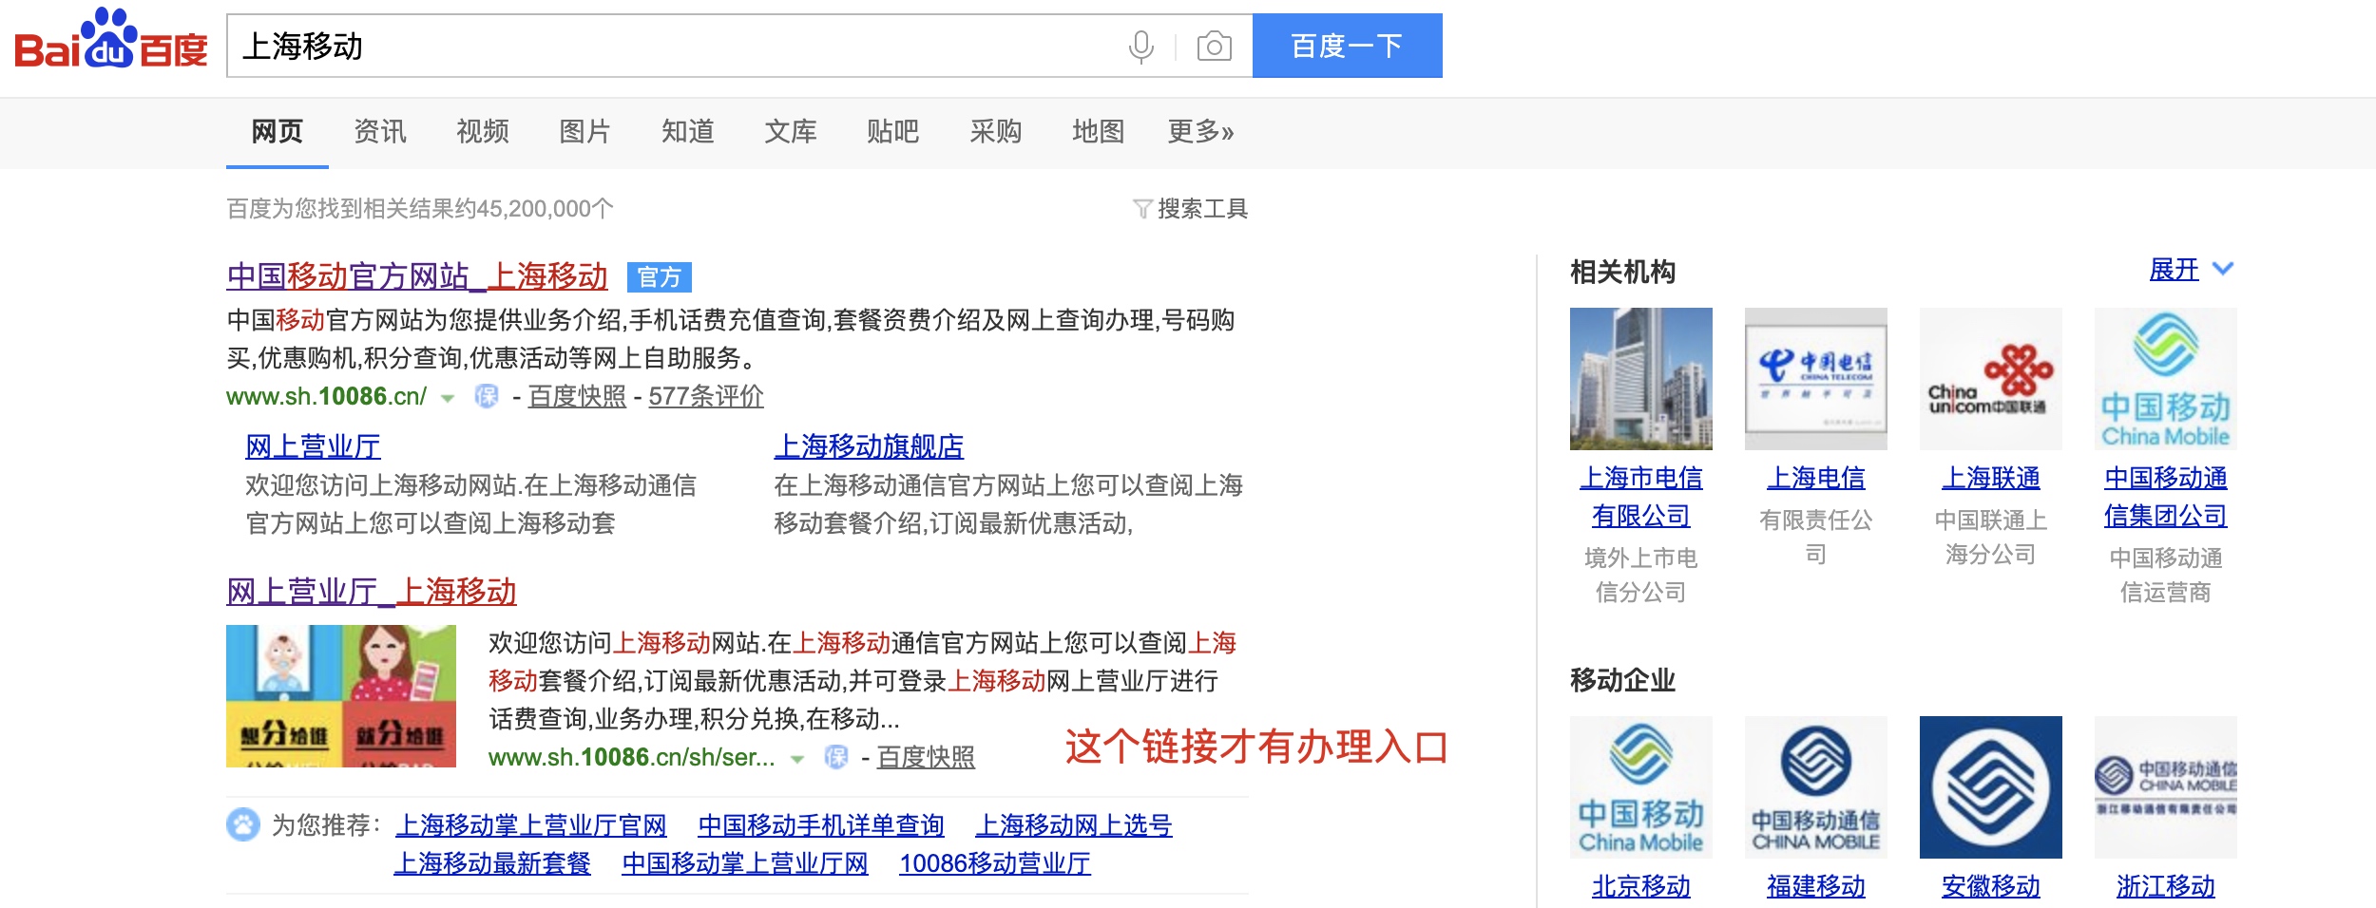
Task: Click the 展开 chevron arrow
Action: coord(2222,269)
